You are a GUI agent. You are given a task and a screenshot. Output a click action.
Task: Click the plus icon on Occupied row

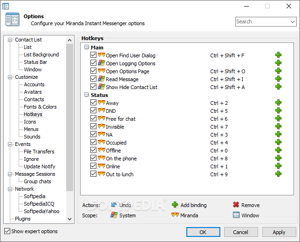pos(278,142)
